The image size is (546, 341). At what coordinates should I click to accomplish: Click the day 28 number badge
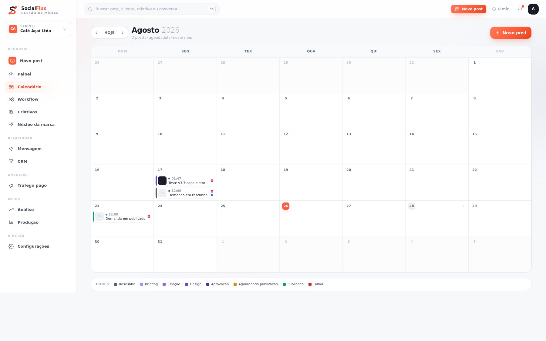[412, 206]
